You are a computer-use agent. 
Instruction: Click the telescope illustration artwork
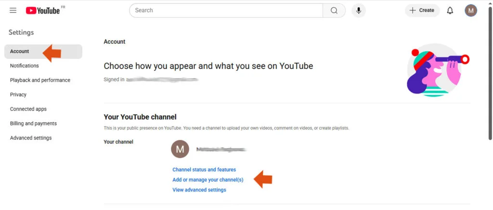(x=436, y=70)
